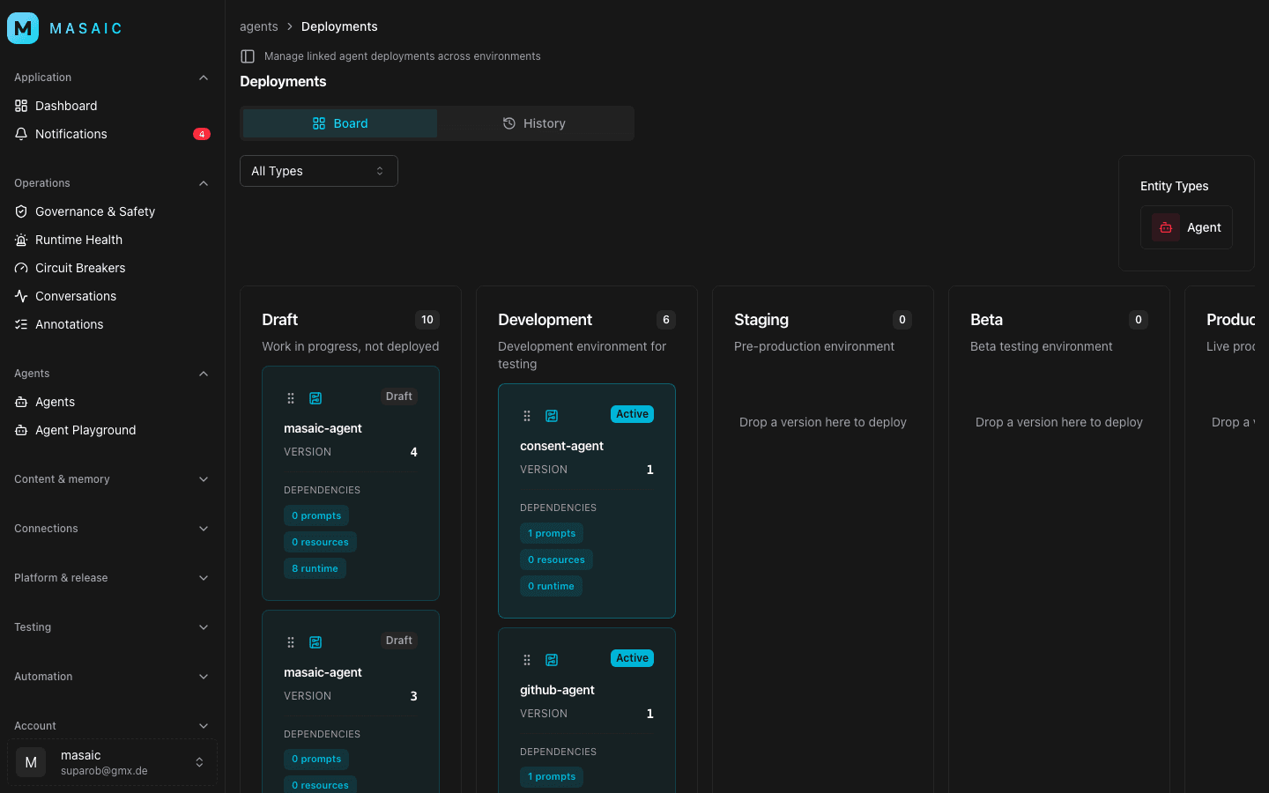This screenshot has height=793, width=1269.
Task: Click the red Agent entity type icon
Action: click(1166, 227)
